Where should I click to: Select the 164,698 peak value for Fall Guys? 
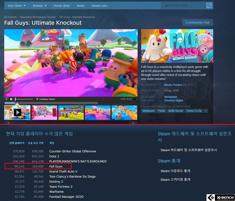point(38,166)
